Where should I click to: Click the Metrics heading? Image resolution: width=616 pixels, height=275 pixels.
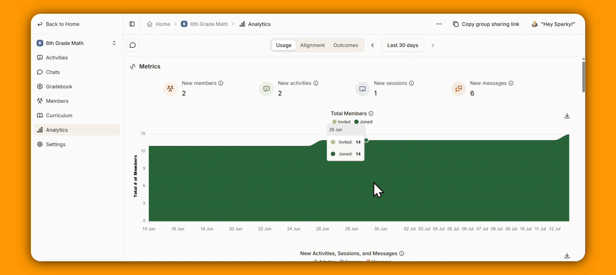150,66
